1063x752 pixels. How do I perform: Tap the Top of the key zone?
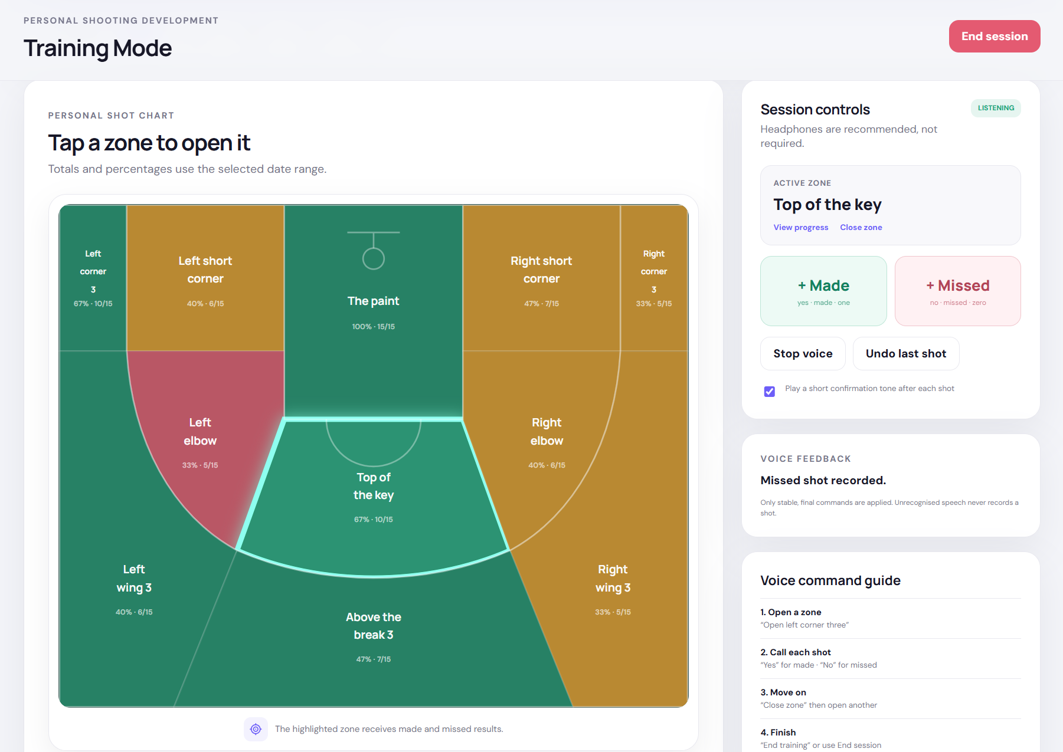click(x=374, y=497)
